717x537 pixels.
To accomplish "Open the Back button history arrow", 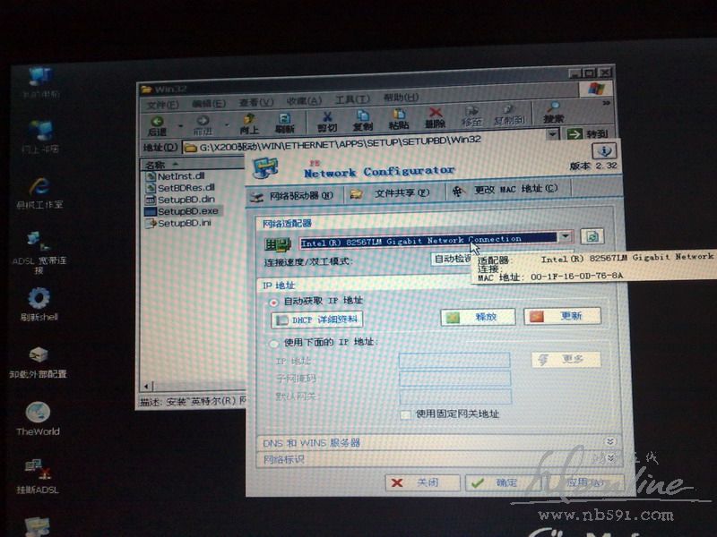I will (x=181, y=125).
